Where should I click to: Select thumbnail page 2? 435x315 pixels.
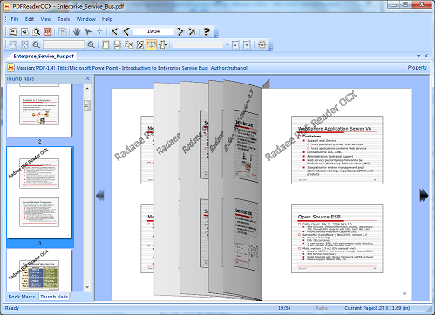39,111
